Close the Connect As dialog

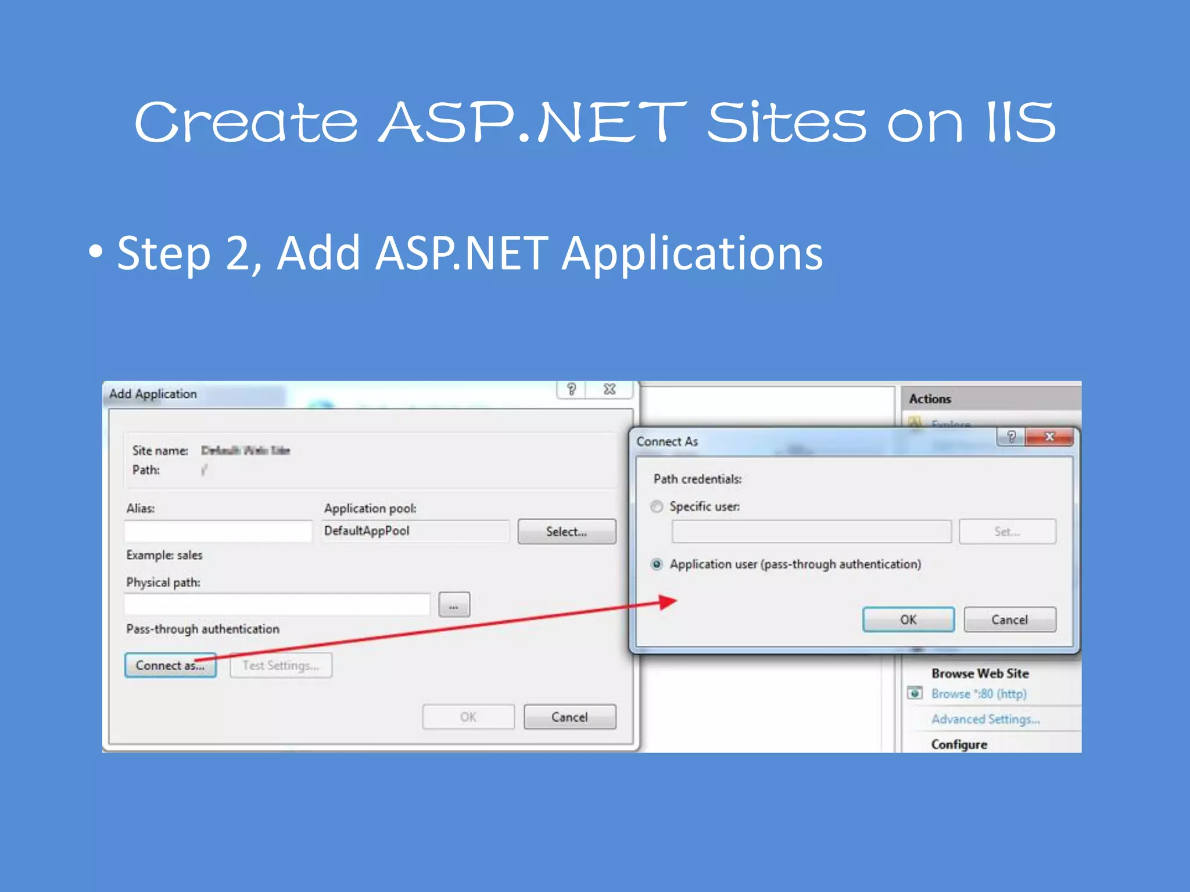click(1049, 437)
